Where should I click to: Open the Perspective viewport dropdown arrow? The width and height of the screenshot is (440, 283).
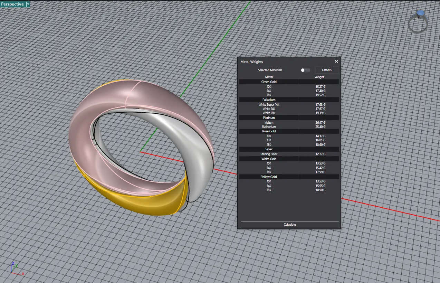[28, 4]
